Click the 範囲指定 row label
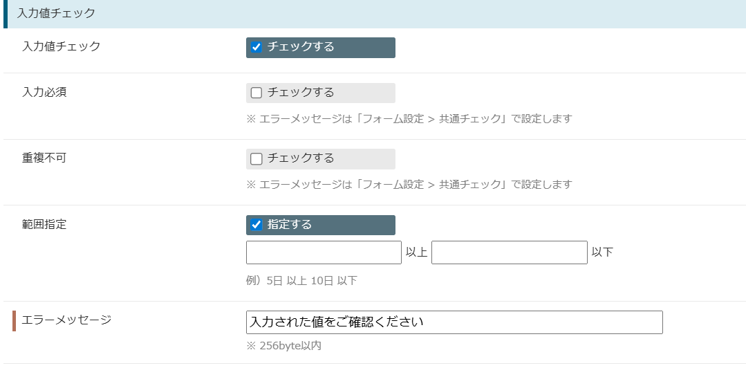 coord(44,224)
